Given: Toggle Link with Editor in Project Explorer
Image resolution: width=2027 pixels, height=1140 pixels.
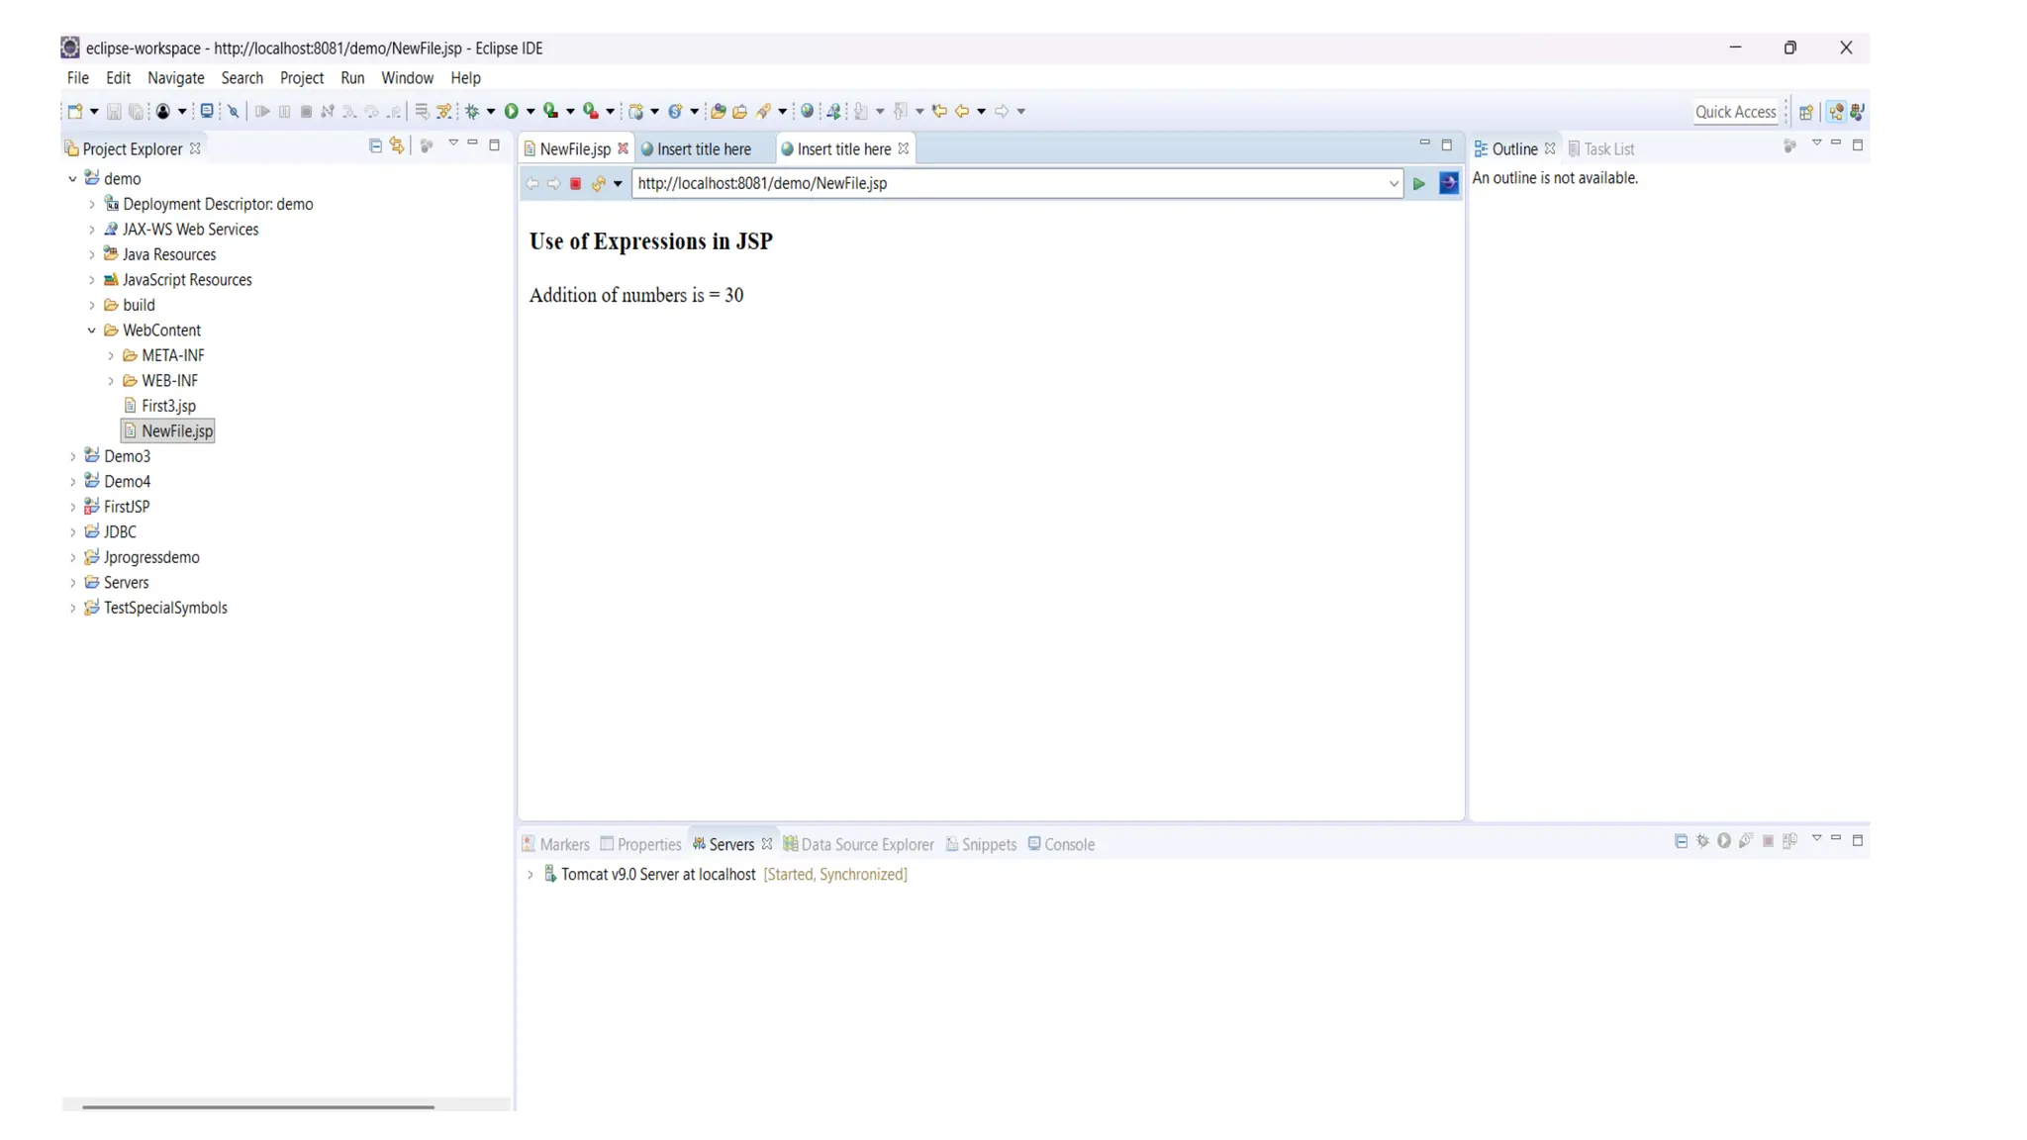Looking at the screenshot, I should click(x=397, y=146).
